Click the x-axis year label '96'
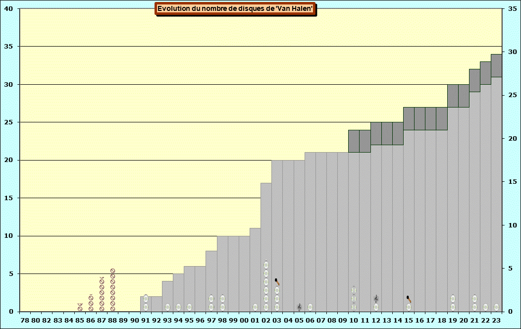Screen dimensions: 521x329 pyautogui.click(x=201, y=321)
